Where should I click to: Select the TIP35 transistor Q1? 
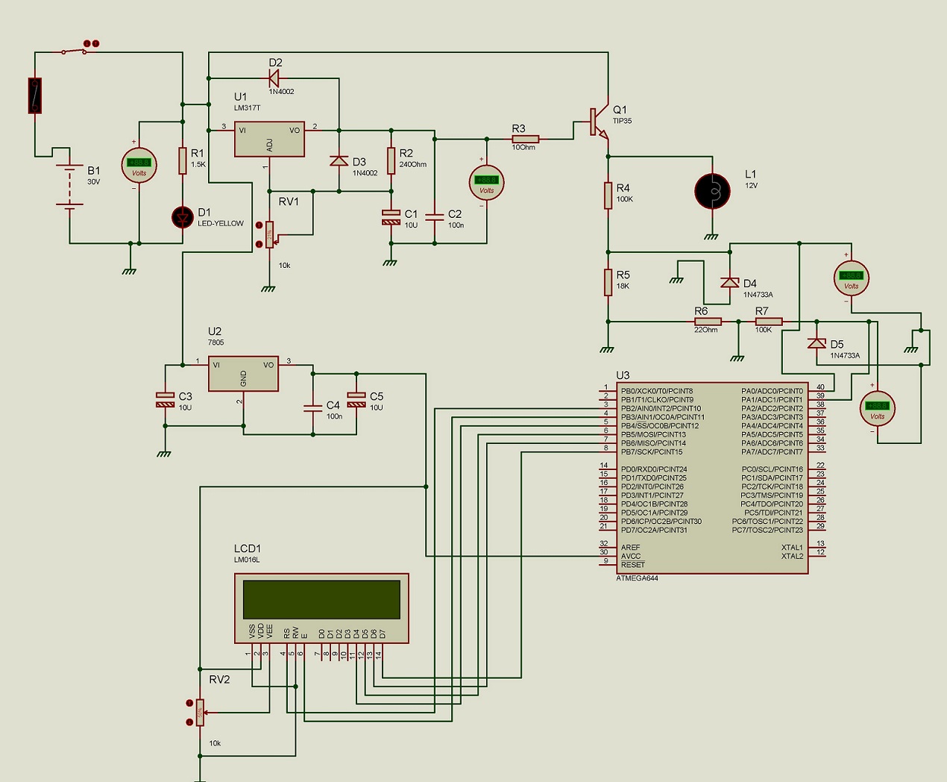coord(599,122)
